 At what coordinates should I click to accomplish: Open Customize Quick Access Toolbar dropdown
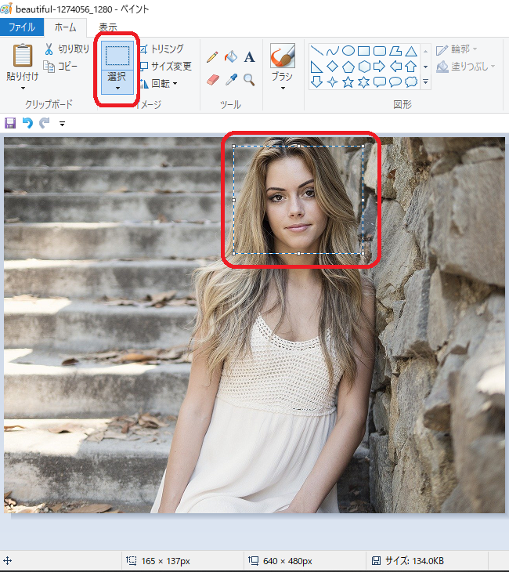63,124
